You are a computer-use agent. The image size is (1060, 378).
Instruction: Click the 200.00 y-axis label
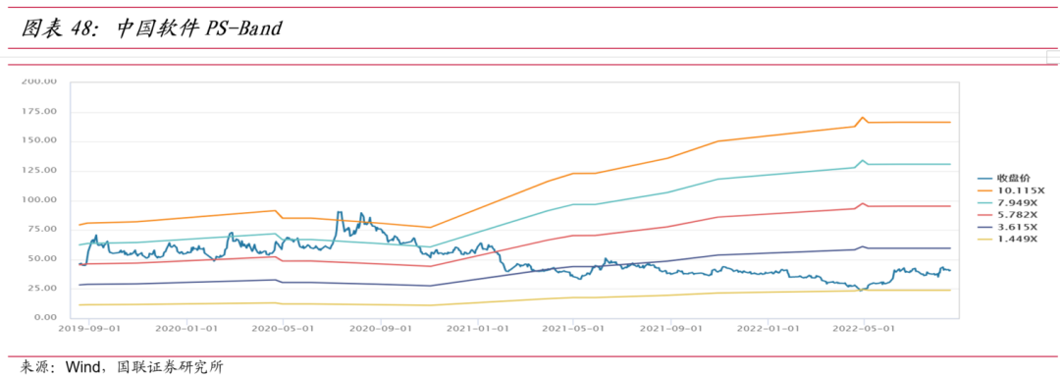(x=38, y=81)
